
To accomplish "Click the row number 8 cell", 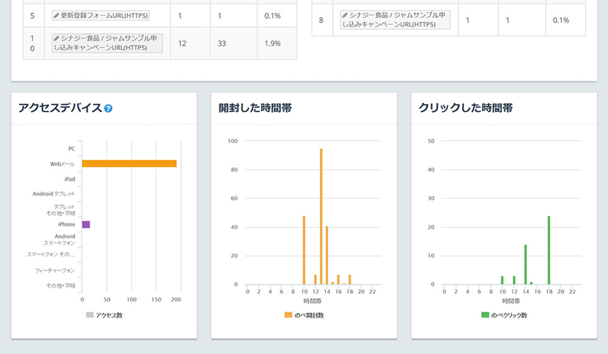I will coord(321,20).
